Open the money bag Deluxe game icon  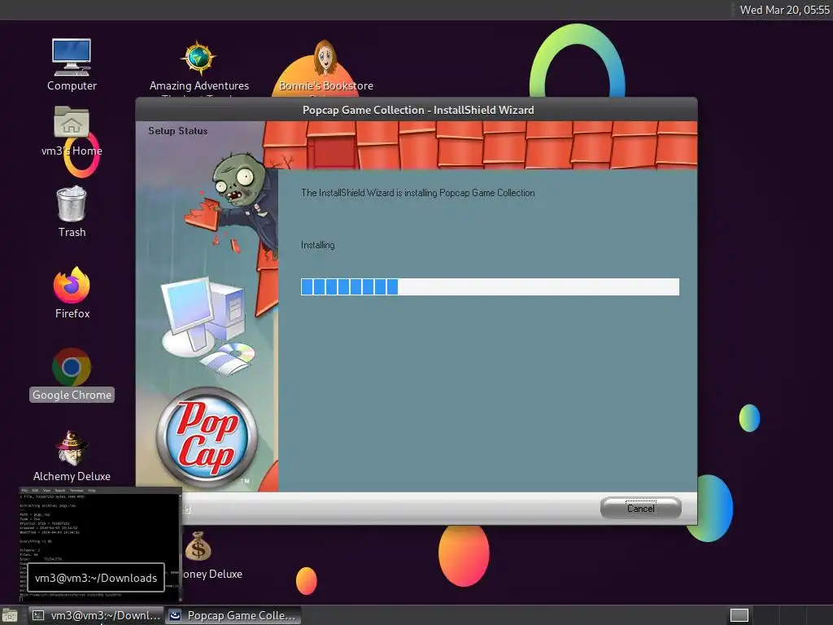coord(198,546)
